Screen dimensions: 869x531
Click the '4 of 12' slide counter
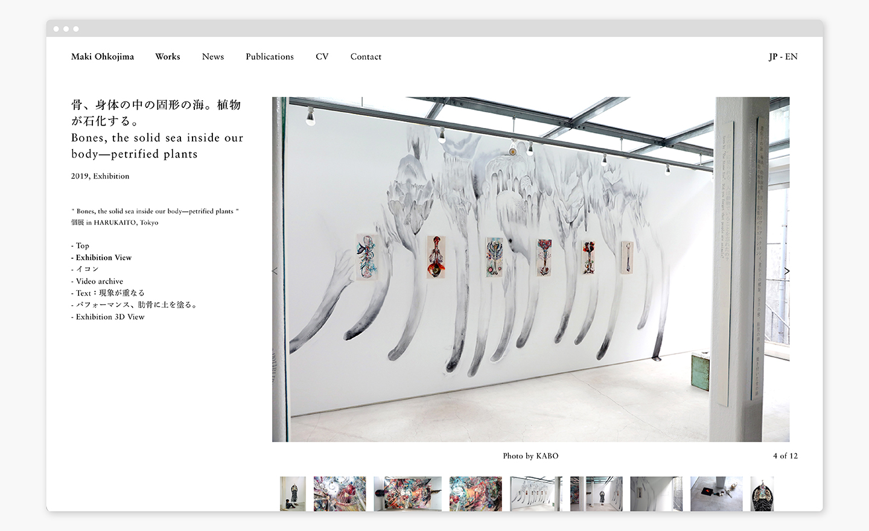point(785,456)
